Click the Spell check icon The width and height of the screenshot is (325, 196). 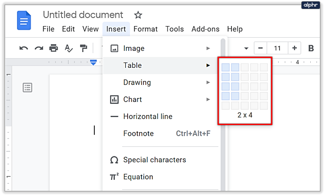pos(69,48)
